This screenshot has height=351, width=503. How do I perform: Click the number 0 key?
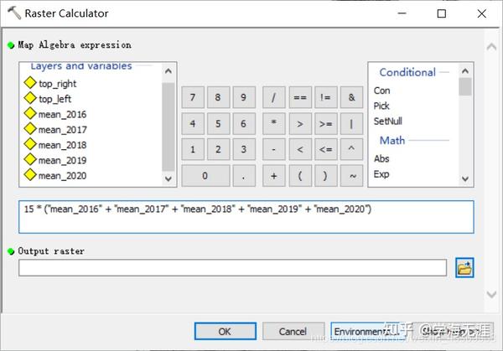point(205,176)
